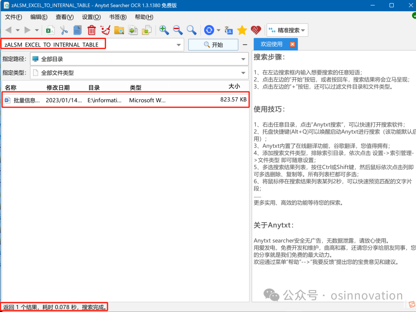Collapse filters with the minus button
The height and width of the screenshot is (312, 416).
(245, 45)
